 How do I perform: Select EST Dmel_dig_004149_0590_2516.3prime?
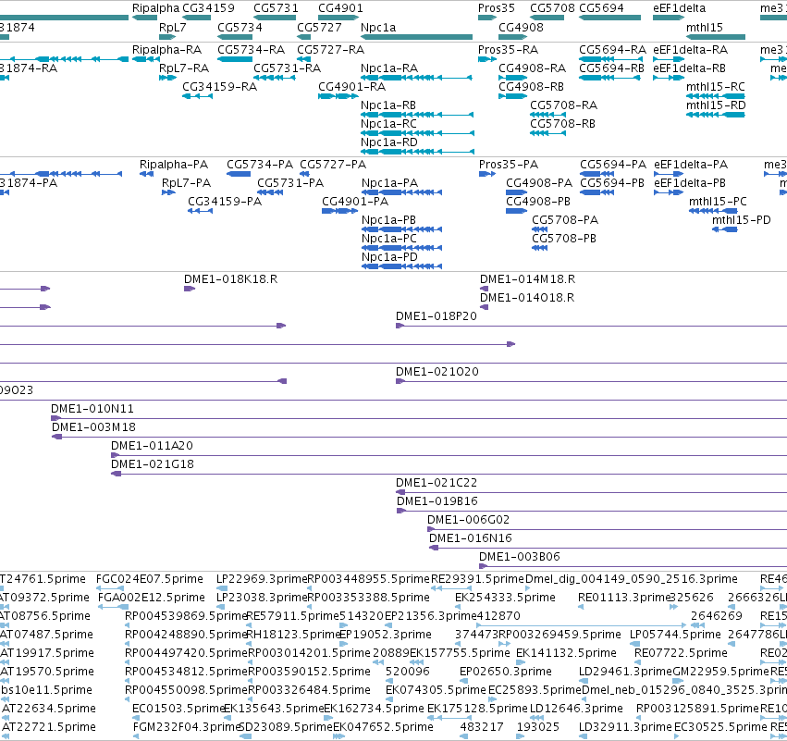pos(632,579)
